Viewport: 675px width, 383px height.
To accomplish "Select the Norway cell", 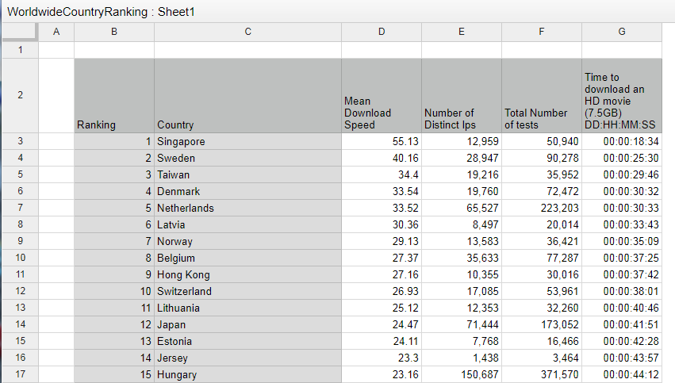I will click(x=248, y=241).
